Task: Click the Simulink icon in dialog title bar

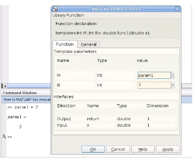Action: (55, 9)
